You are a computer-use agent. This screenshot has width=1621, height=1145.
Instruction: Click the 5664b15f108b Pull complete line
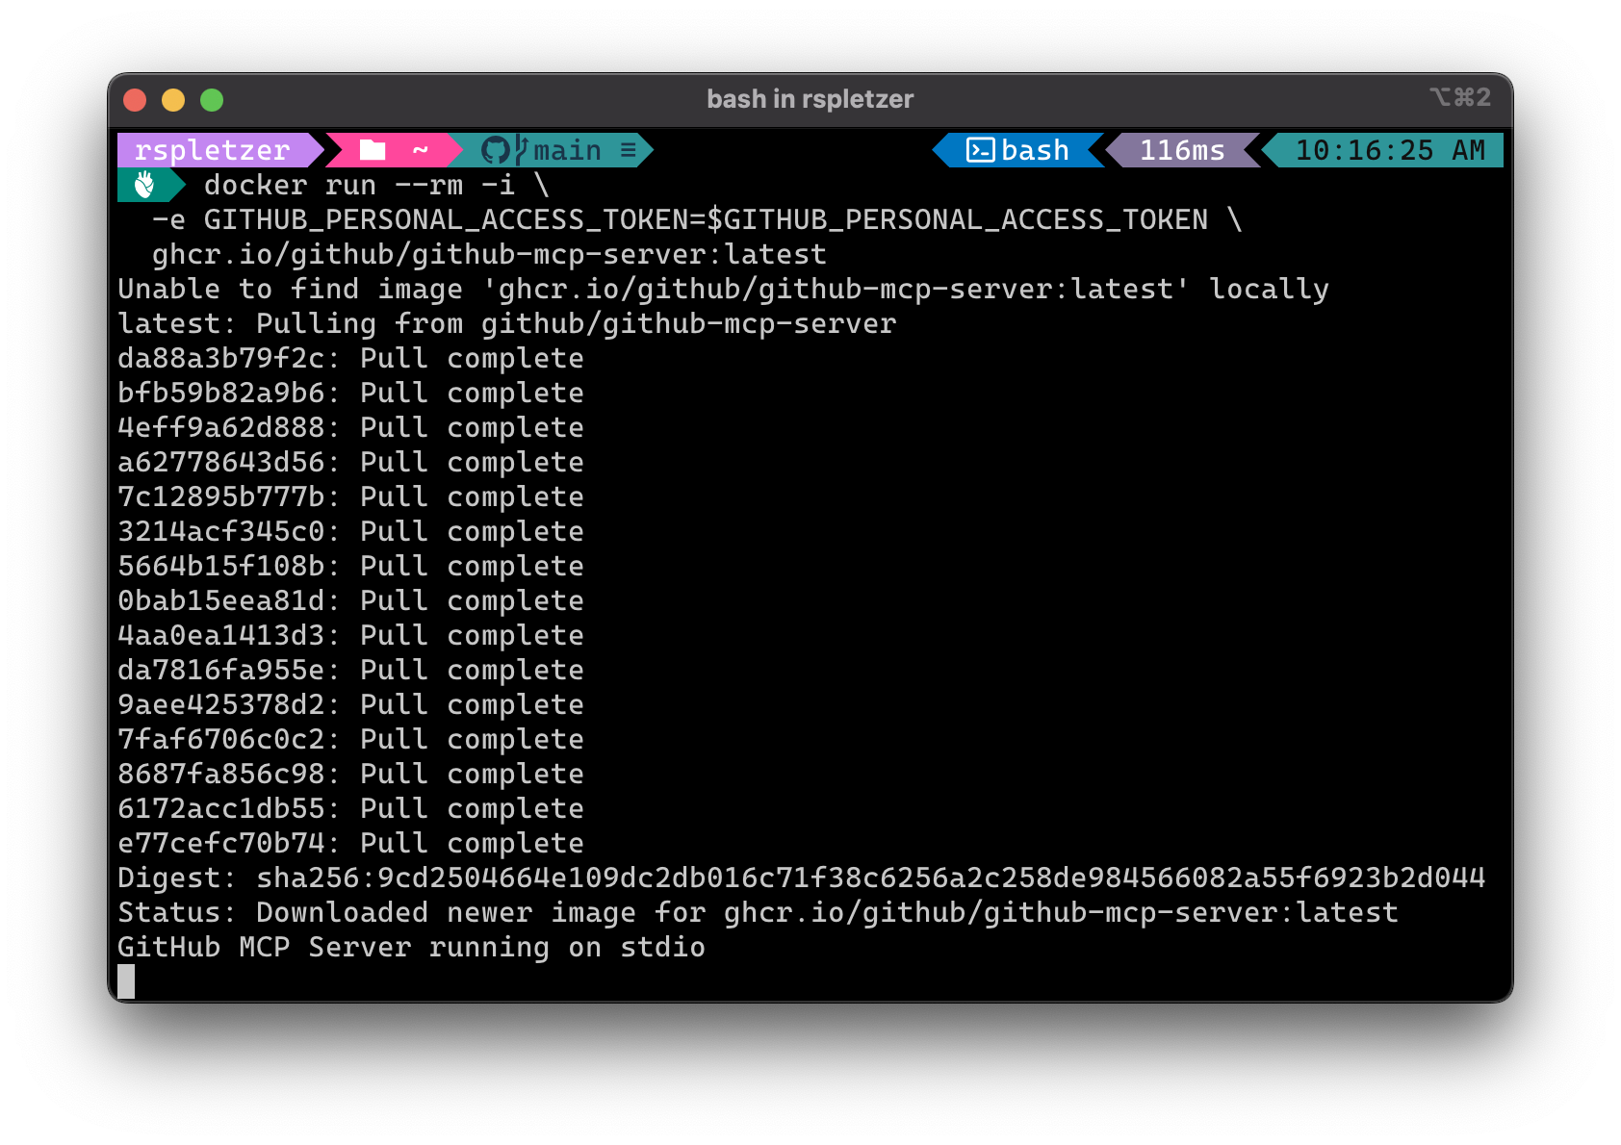tap(350, 566)
